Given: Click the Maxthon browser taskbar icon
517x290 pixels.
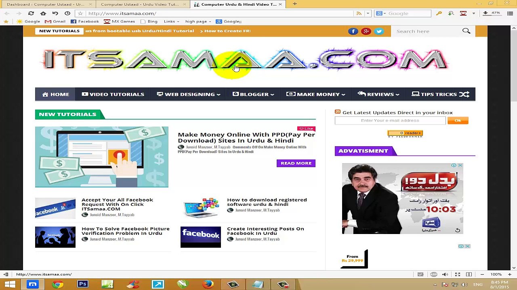Looking at the screenshot, I should coord(33,285).
